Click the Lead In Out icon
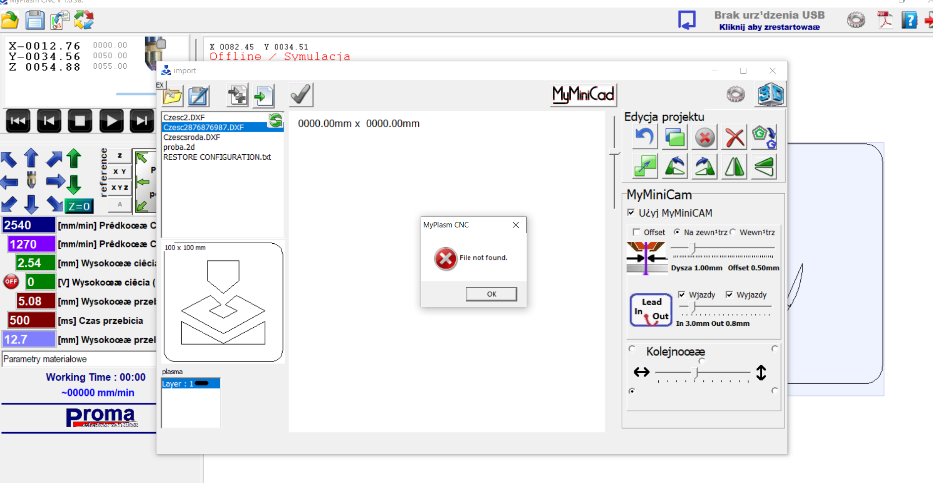 coord(651,310)
